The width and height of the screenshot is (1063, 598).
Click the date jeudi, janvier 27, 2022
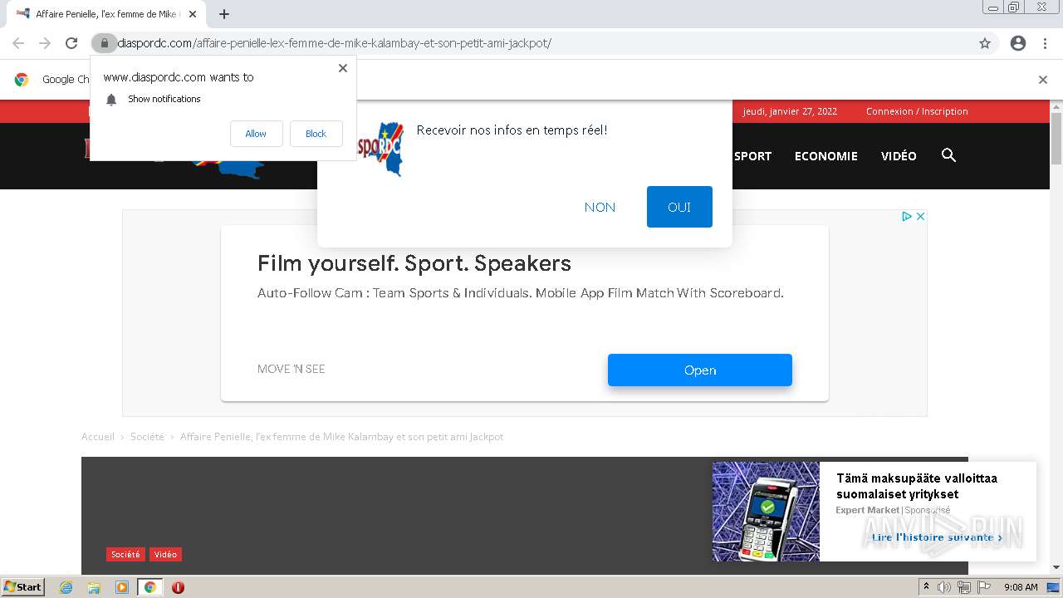coord(790,111)
